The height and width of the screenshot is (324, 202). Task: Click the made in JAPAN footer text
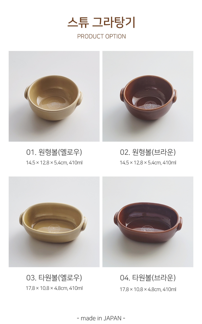(101, 318)
